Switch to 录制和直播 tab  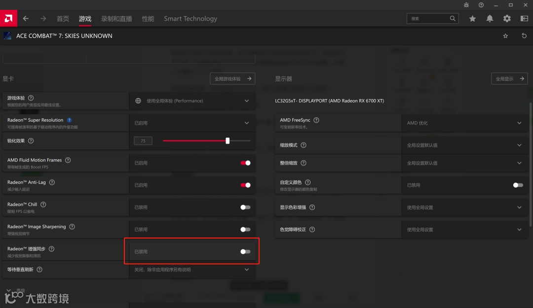click(116, 19)
